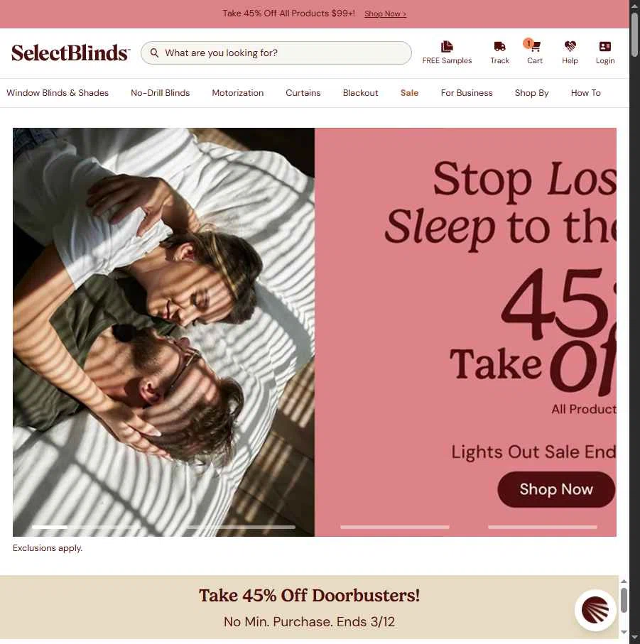Focus the 'What are you looking for?' search field
640x644 pixels.
pyautogui.click(x=276, y=53)
